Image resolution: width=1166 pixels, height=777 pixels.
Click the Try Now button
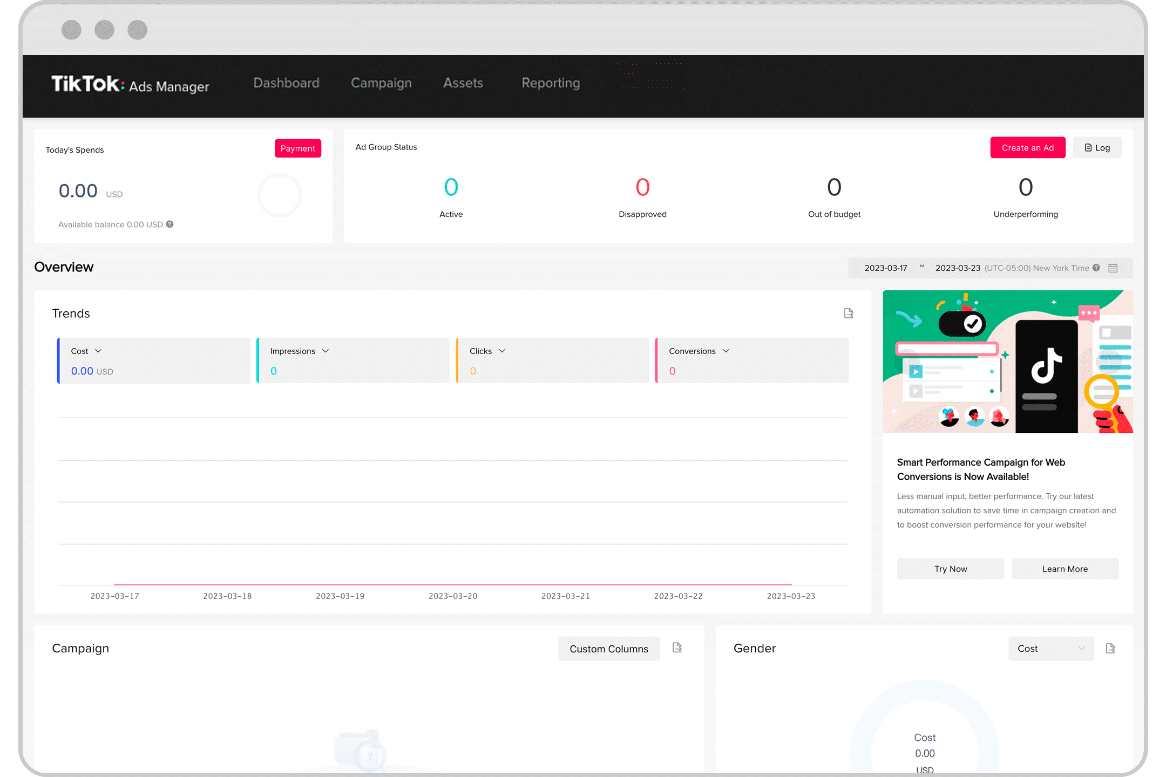pyautogui.click(x=950, y=569)
